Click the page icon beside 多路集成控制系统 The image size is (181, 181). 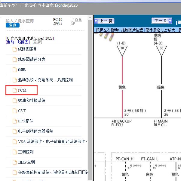click(x=15, y=173)
